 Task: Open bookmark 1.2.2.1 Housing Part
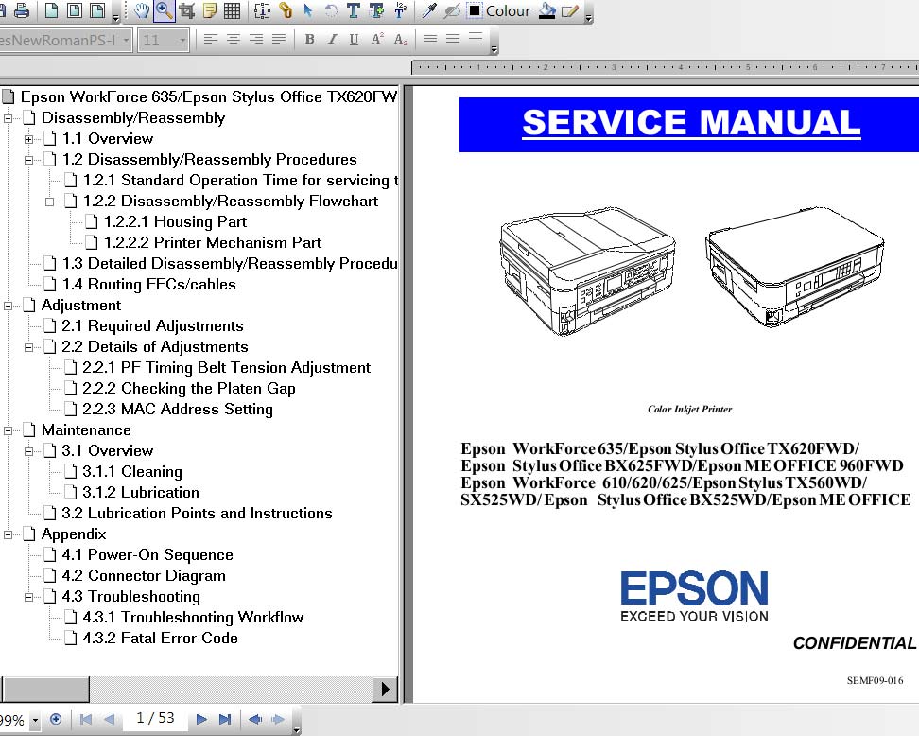(175, 221)
